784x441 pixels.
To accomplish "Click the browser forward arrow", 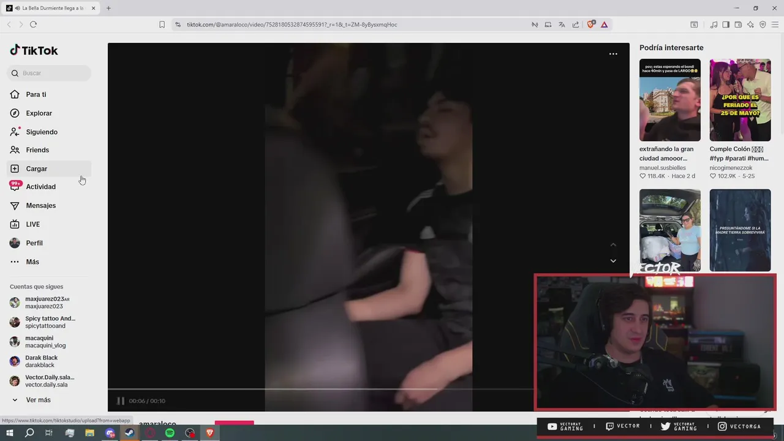I will pyautogui.click(x=21, y=24).
